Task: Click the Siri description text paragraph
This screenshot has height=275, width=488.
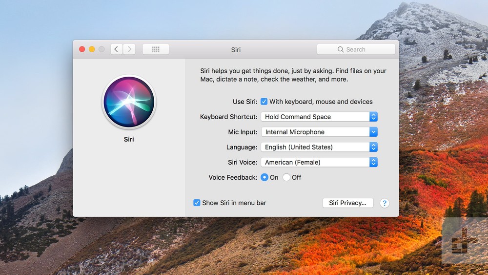Action: click(x=293, y=75)
